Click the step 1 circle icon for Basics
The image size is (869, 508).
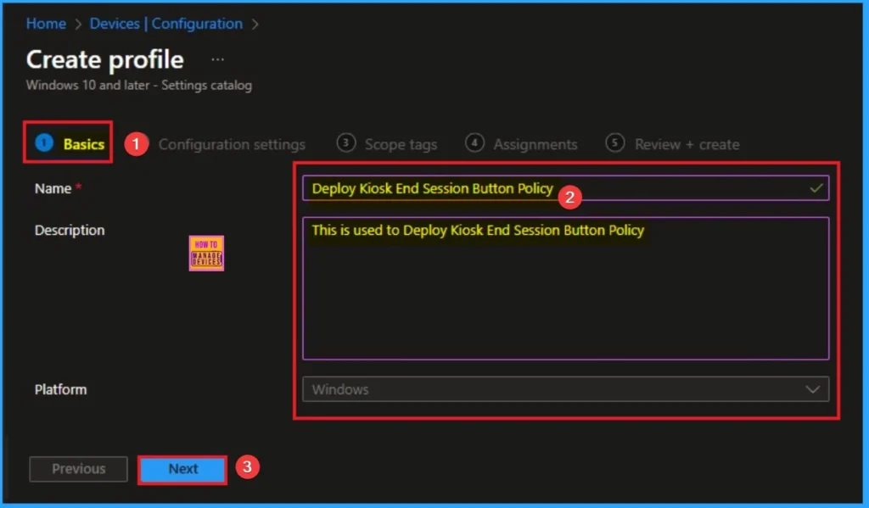point(44,143)
